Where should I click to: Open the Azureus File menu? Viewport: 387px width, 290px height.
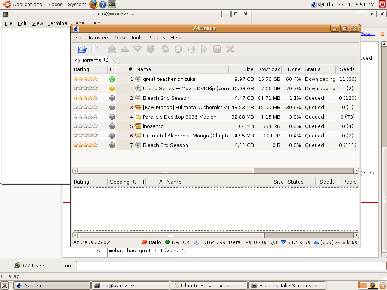pyautogui.click(x=79, y=37)
